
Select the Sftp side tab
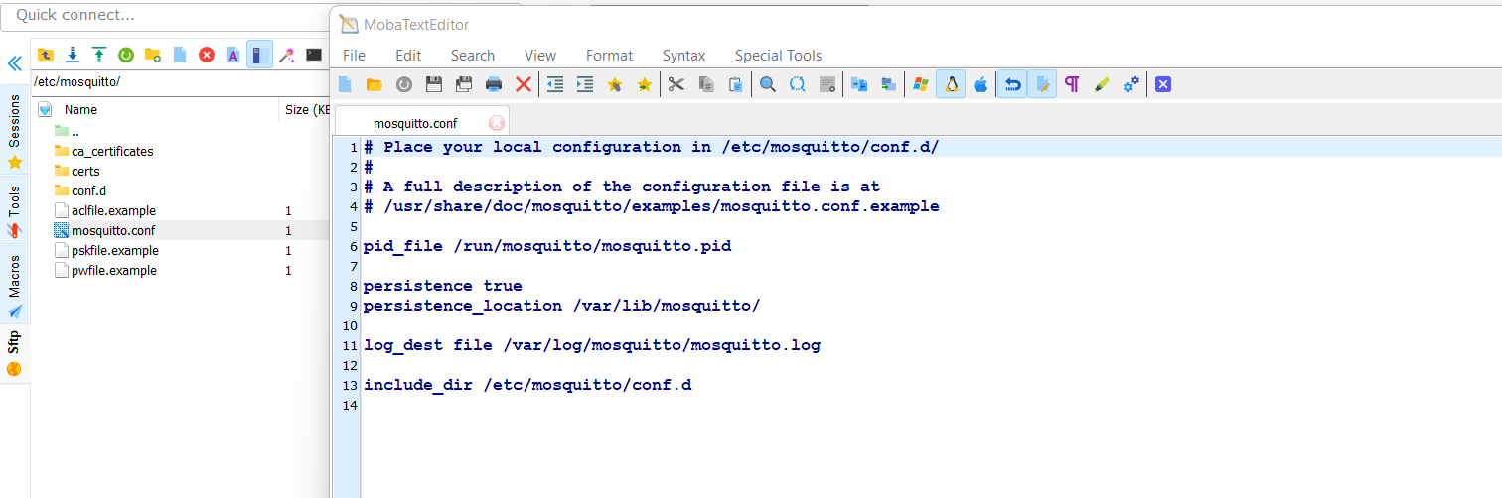[x=14, y=353]
